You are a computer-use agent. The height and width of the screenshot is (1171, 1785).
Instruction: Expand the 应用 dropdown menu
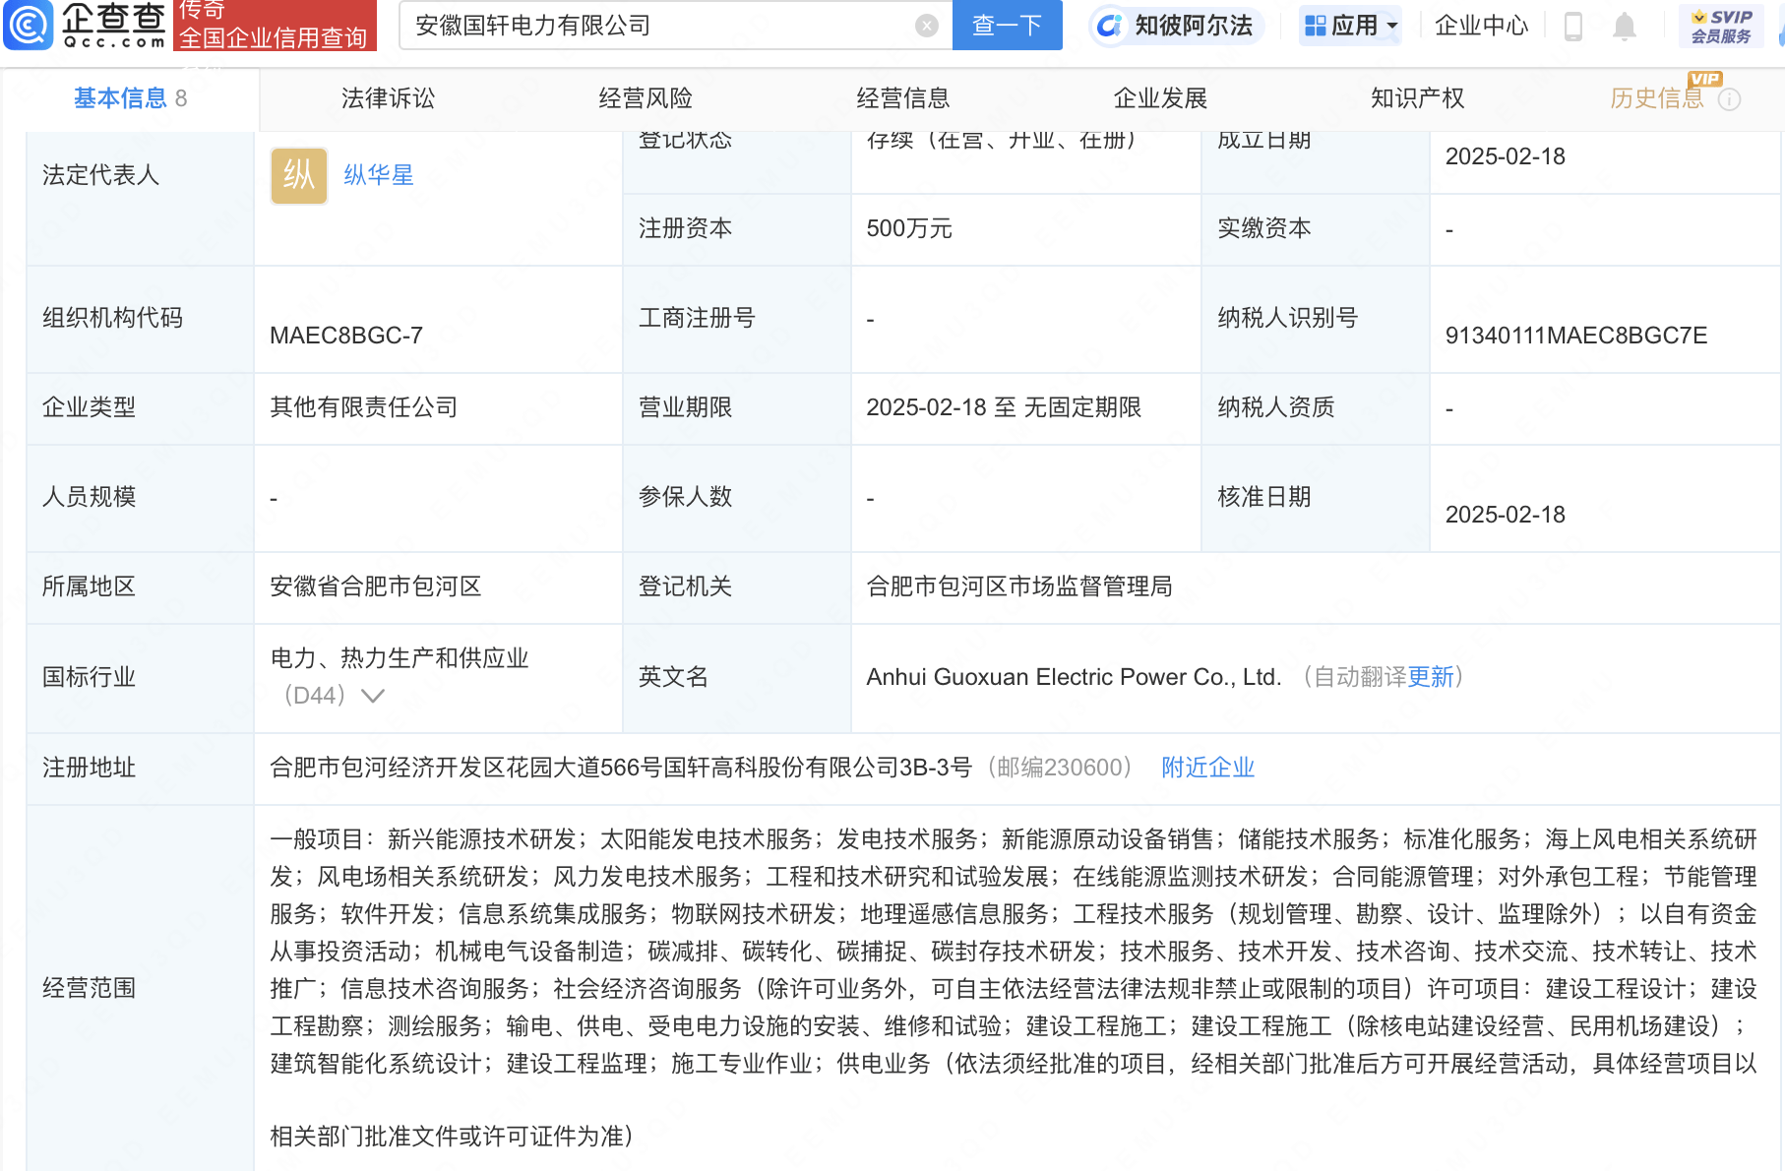[1350, 26]
